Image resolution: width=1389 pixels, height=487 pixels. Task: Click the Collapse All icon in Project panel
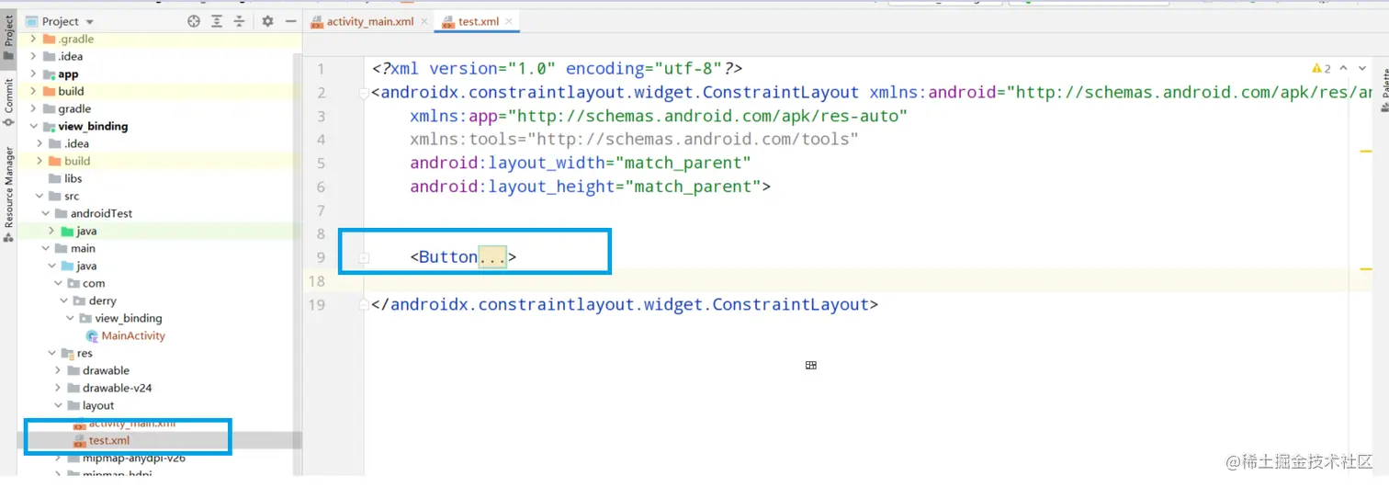click(240, 21)
